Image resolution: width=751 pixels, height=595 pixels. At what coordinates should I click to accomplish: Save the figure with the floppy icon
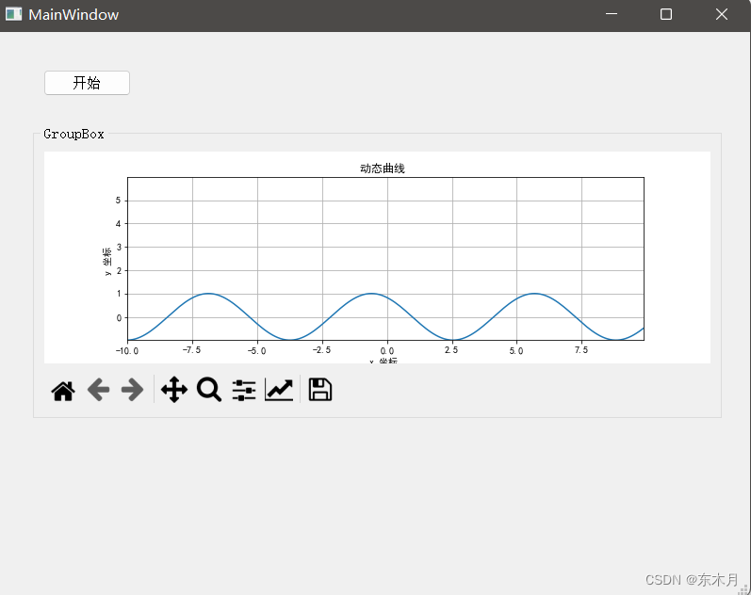tap(320, 390)
